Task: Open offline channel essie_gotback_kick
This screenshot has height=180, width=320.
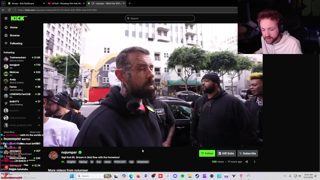Action: pos(22,125)
